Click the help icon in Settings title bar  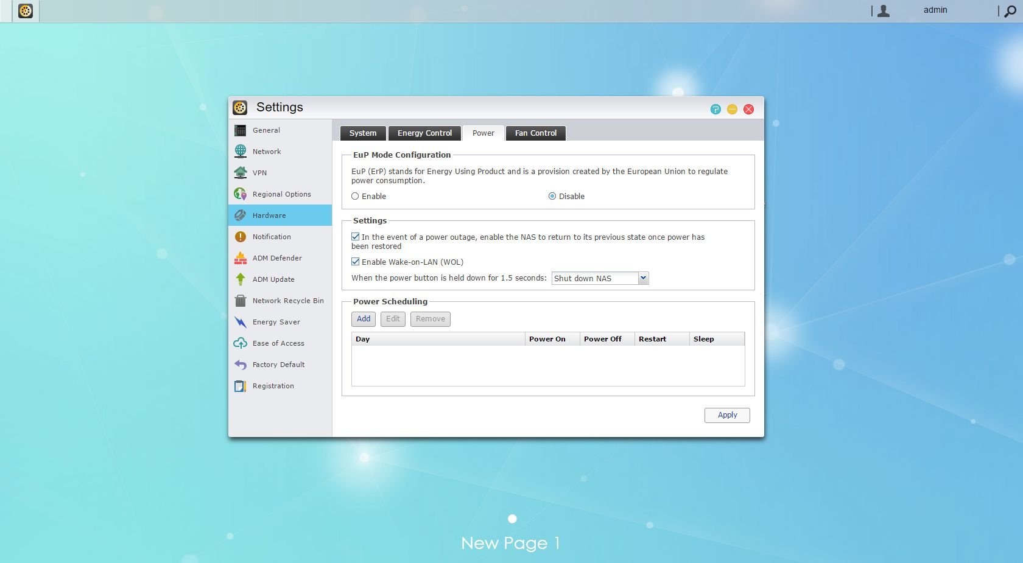(715, 109)
